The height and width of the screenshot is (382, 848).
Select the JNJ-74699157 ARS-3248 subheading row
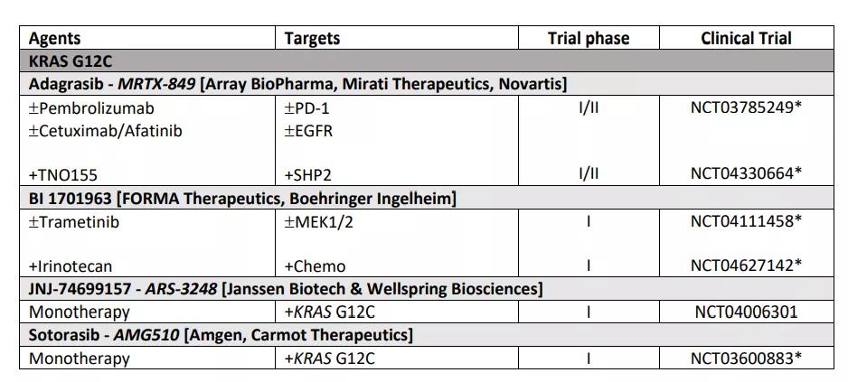[x=286, y=290]
